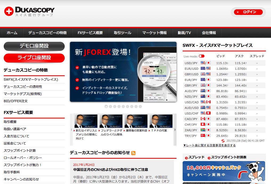Viewport: 271px width, 184px height.
Task: Open video thumbnail フェデラーとナダルのライバル関係
Action: point(111,121)
